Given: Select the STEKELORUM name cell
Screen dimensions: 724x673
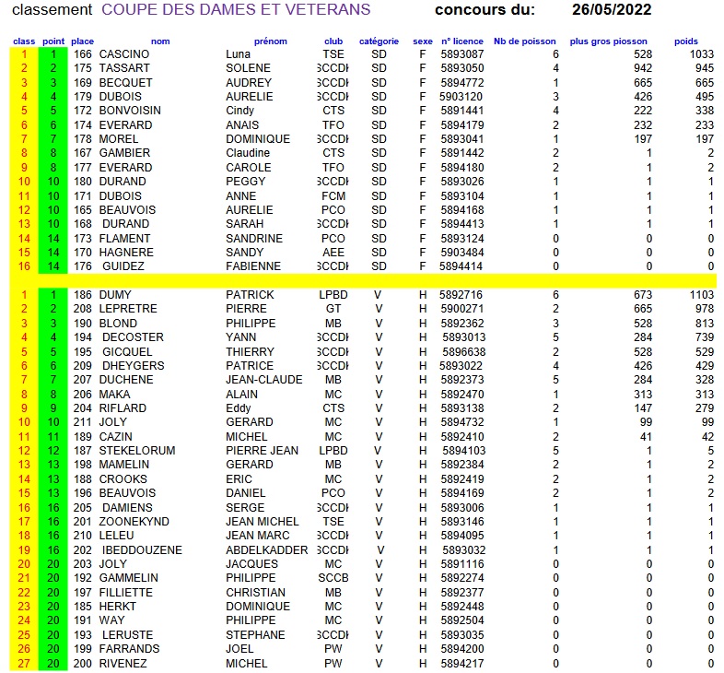Looking at the screenshot, I should coord(136,451).
